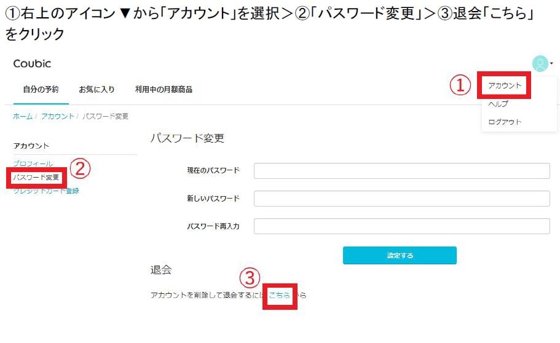Screen dimensions: 560x343
Task: Click the ホーム breadcrumb link
Action: tap(23, 116)
